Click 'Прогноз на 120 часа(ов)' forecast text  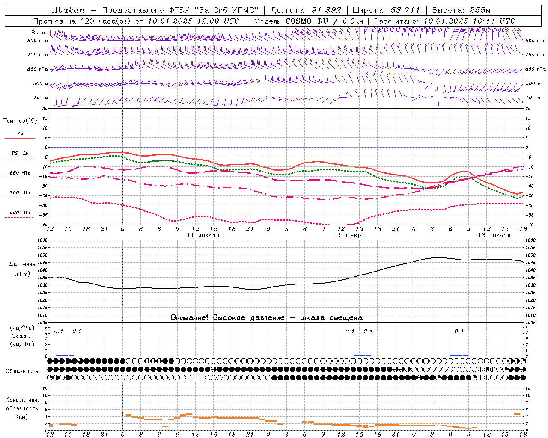(82, 21)
